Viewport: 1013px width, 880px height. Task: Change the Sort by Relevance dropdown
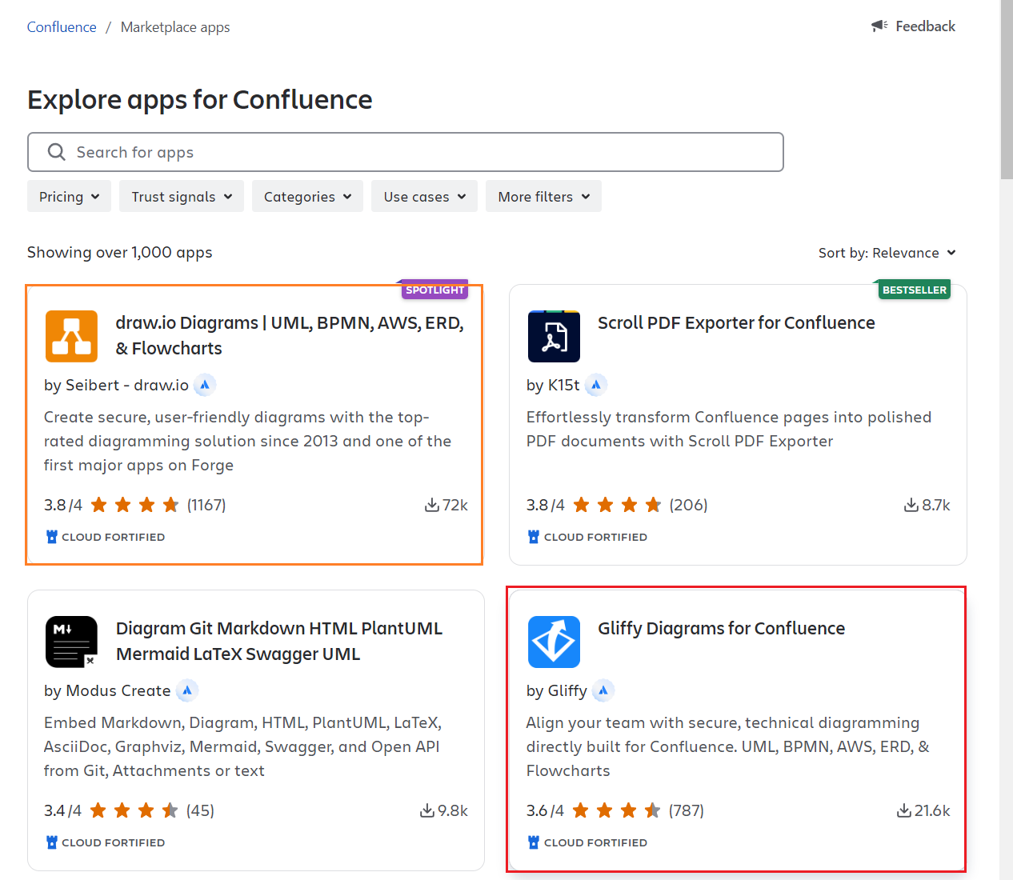887,253
